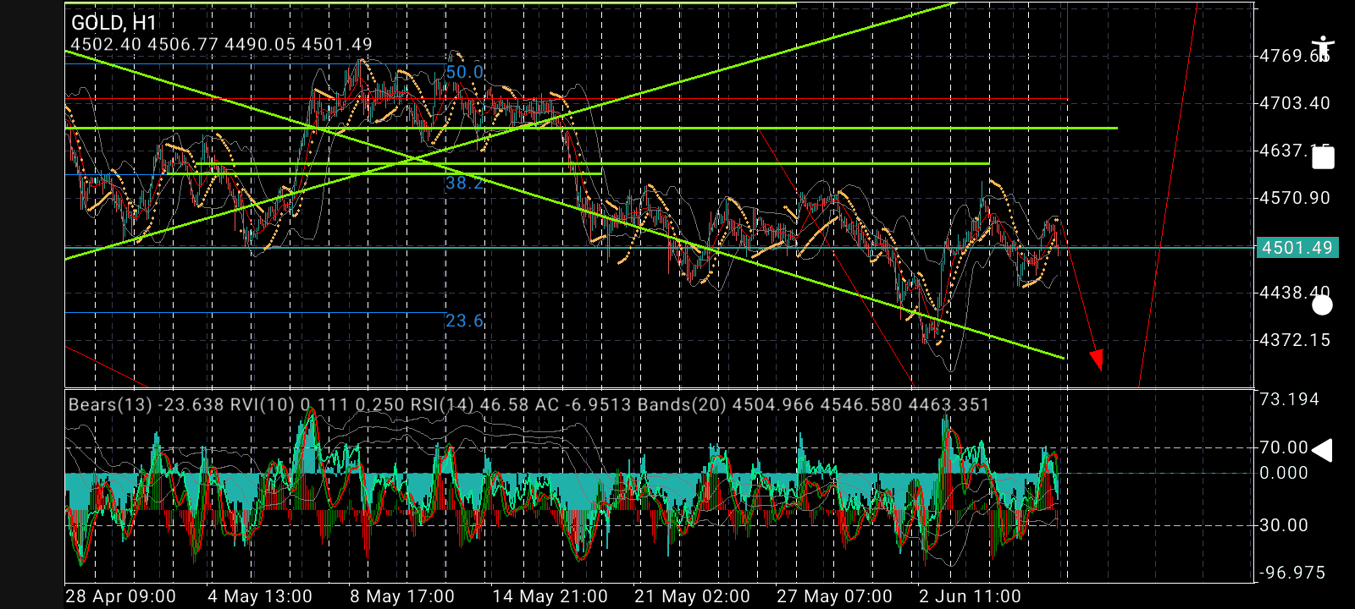Select the OHLC values line starting with 4502.40
The height and width of the screenshot is (609, 1355).
(221, 45)
